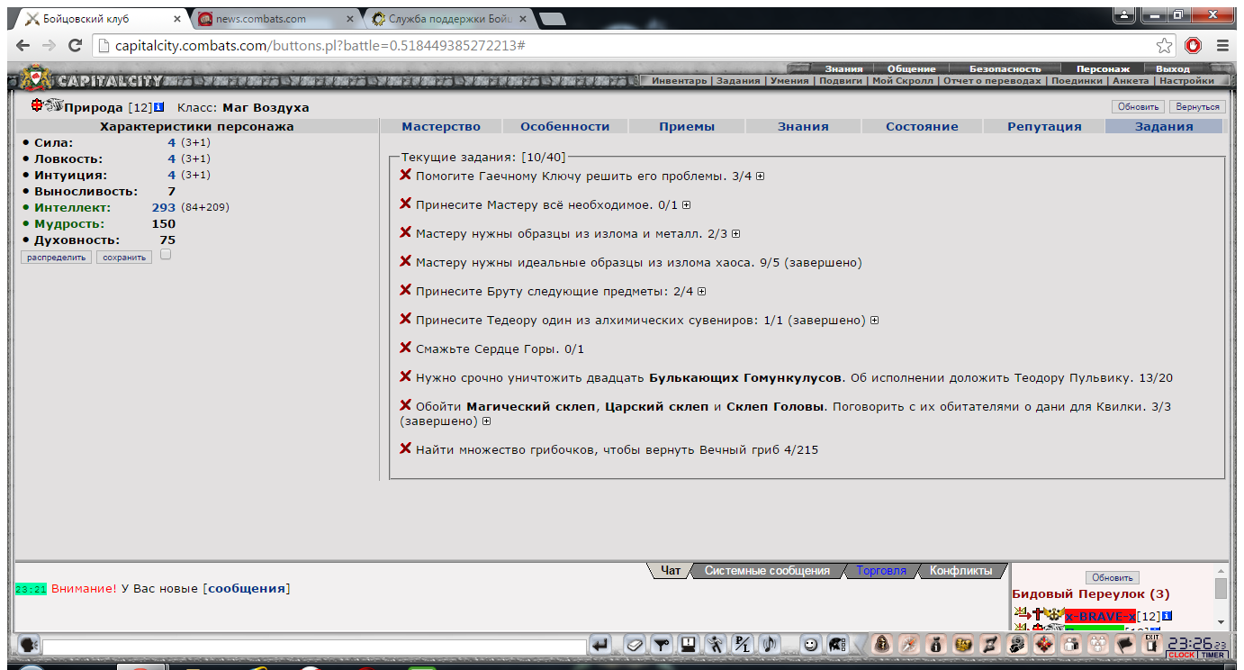Open the Состояние tab
This screenshot has width=1244, height=670.
(x=922, y=127)
